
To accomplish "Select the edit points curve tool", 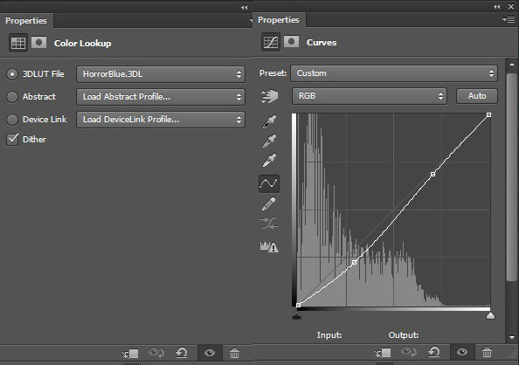I will tap(269, 183).
